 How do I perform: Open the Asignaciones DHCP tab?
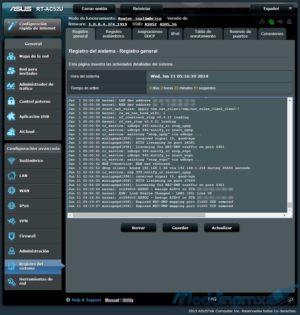click(x=150, y=34)
